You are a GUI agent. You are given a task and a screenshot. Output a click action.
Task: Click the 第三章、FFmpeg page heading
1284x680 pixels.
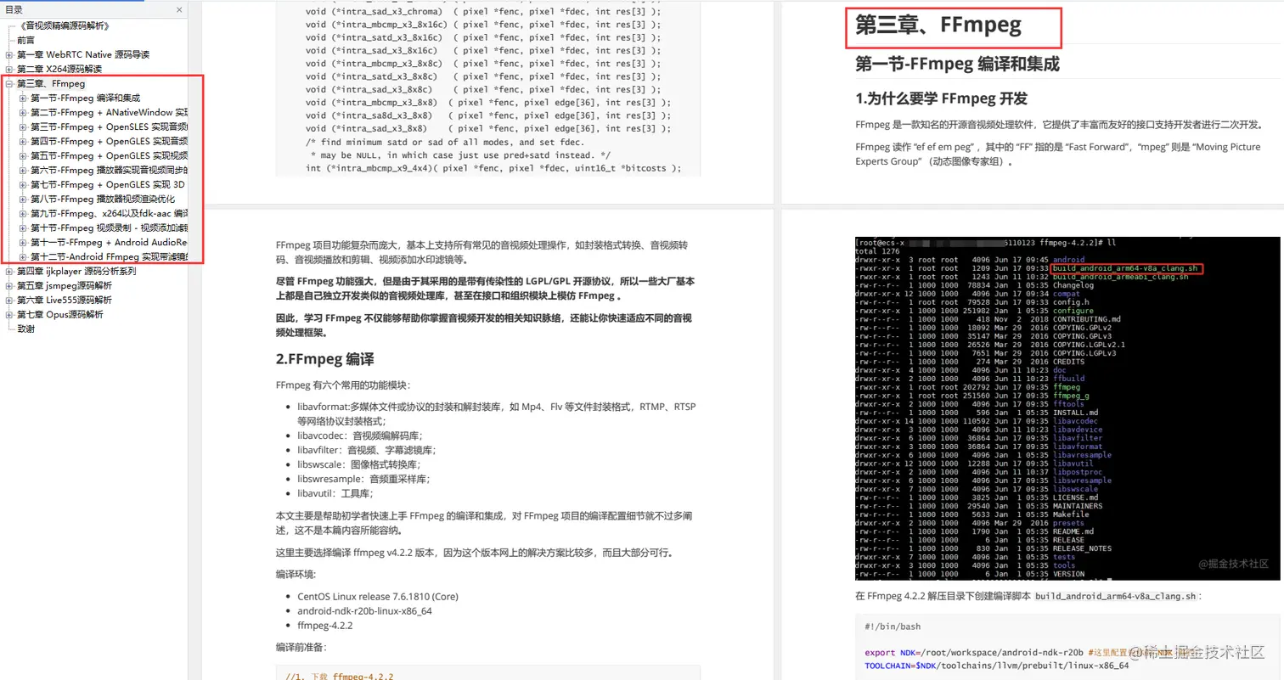938,25
